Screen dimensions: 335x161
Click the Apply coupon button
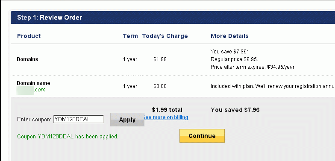pos(127,120)
